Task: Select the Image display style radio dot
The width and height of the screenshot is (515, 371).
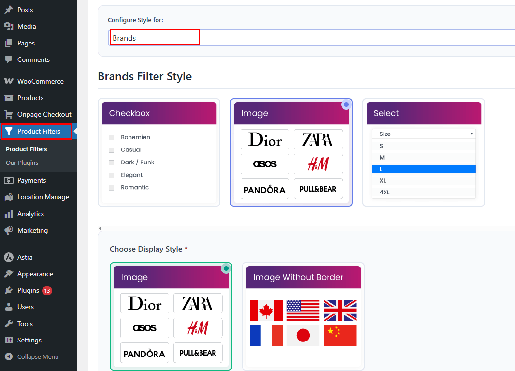Action: pyautogui.click(x=226, y=268)
